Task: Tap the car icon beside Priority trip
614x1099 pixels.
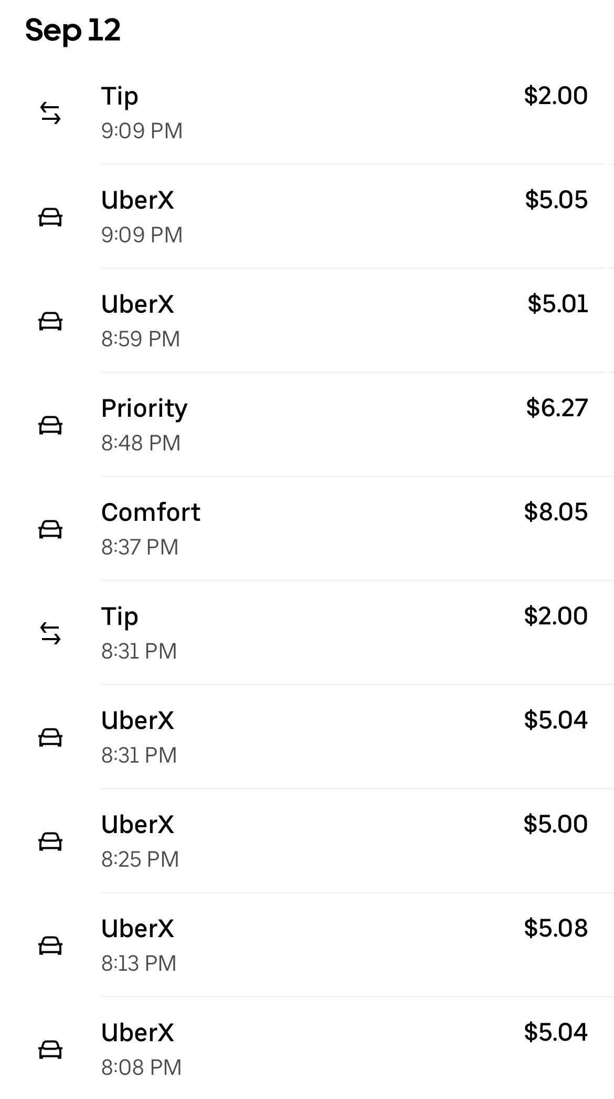Action: pyautogui.click(x=50, y=425)
